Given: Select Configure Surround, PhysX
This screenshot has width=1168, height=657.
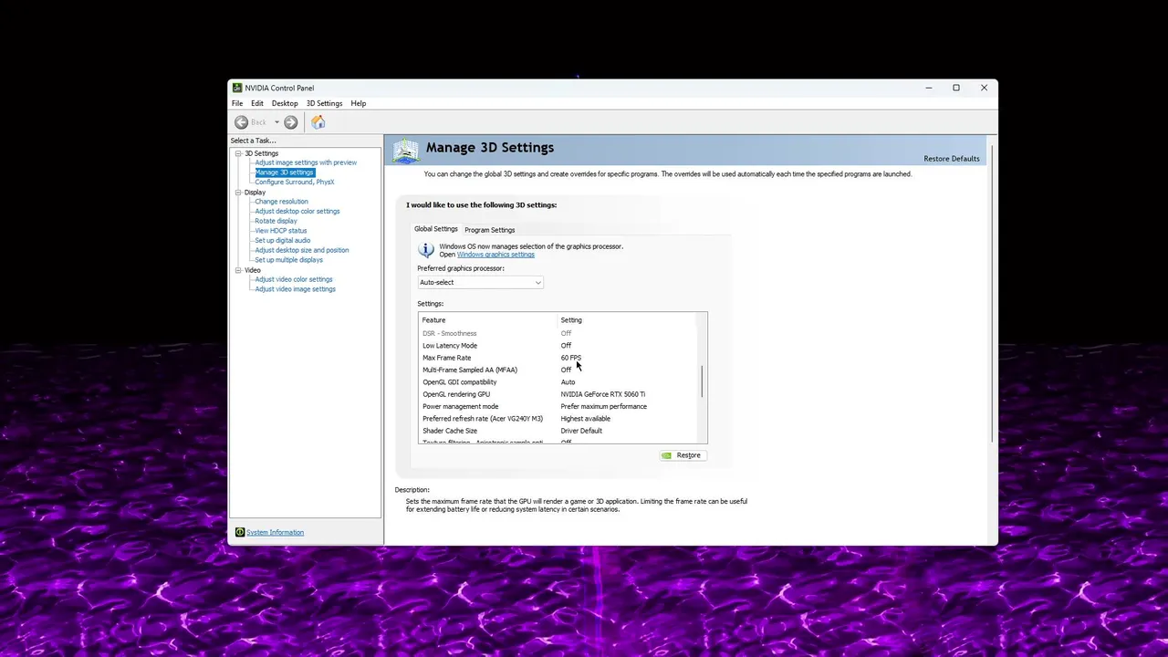Looking at the screenshot, I should [295, 182].
